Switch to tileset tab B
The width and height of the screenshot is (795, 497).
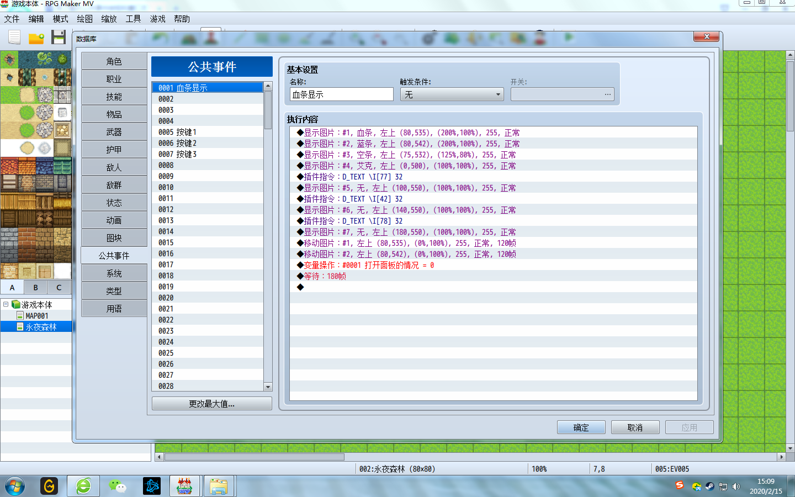[36, 287]
